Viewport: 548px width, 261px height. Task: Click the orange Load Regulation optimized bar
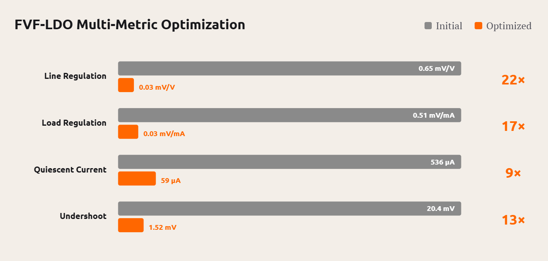coord(128,132)
